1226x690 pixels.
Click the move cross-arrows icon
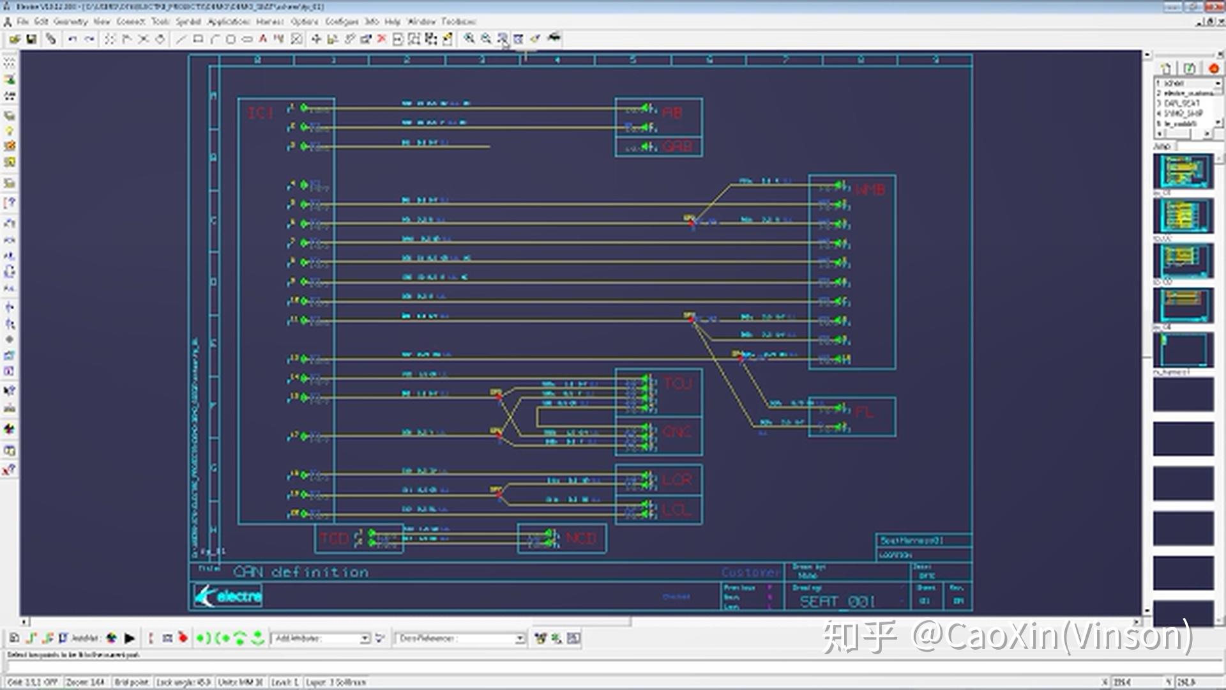point(316,40)
